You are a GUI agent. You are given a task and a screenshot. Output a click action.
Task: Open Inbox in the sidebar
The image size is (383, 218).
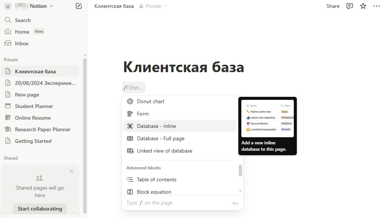click(40, 43)
